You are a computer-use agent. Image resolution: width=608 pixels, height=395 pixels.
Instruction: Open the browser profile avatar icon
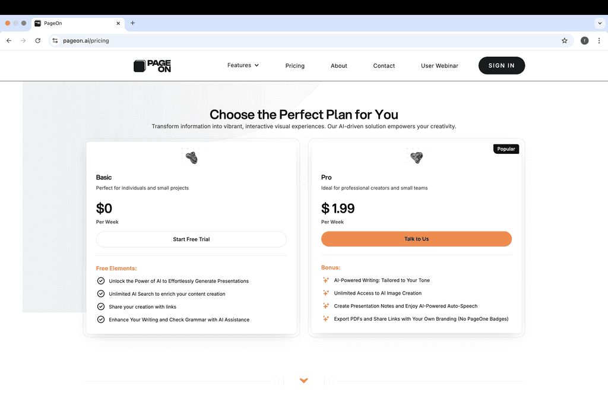tap(584, 40)
